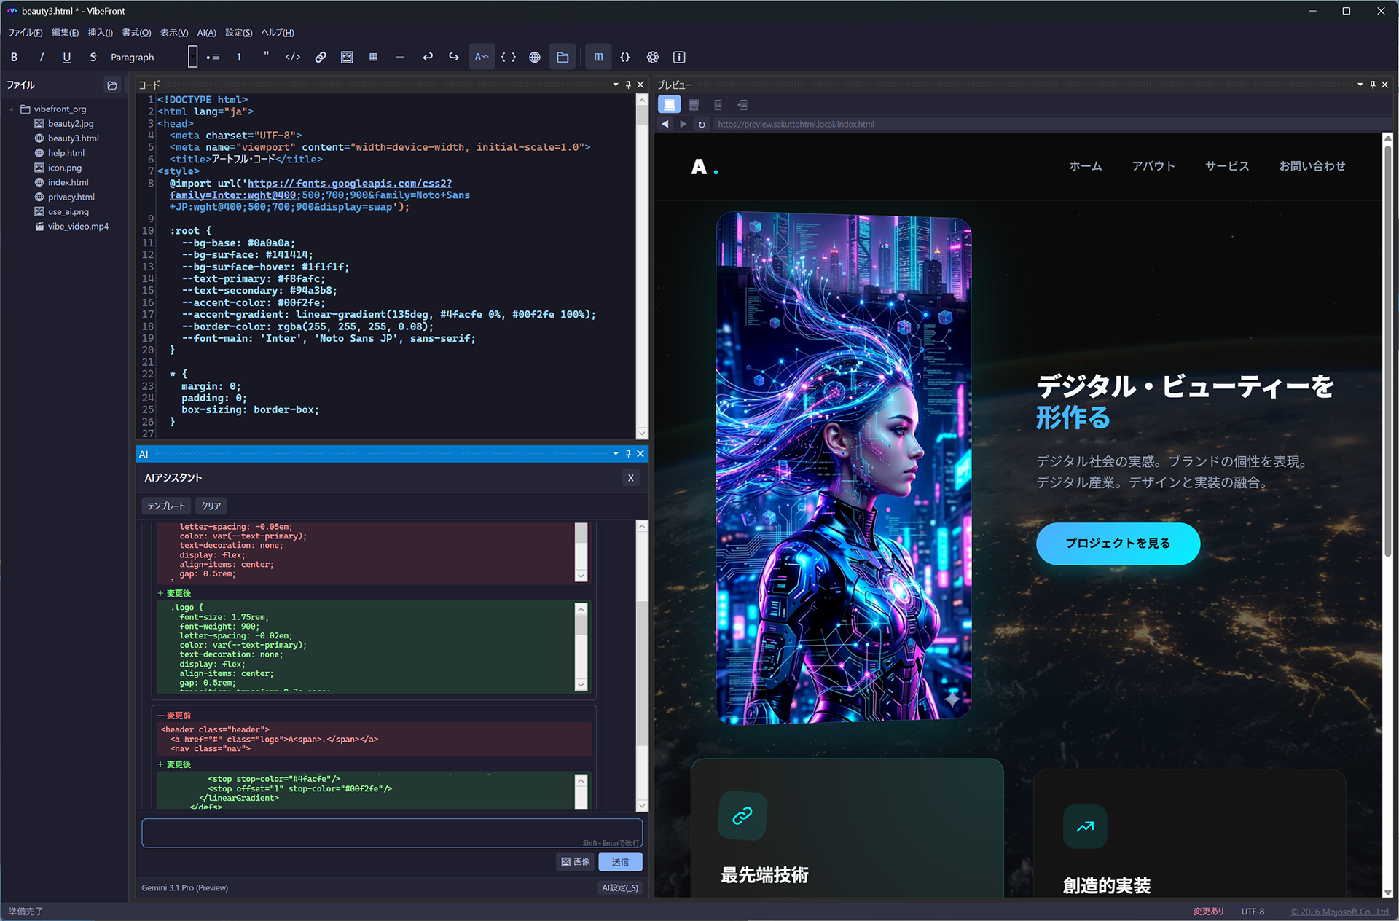Image resolution: width=1399 pixels, height=921 pixels.
Task: Collapse the vibefront_org folder
Action: click(x=11, y=109)
